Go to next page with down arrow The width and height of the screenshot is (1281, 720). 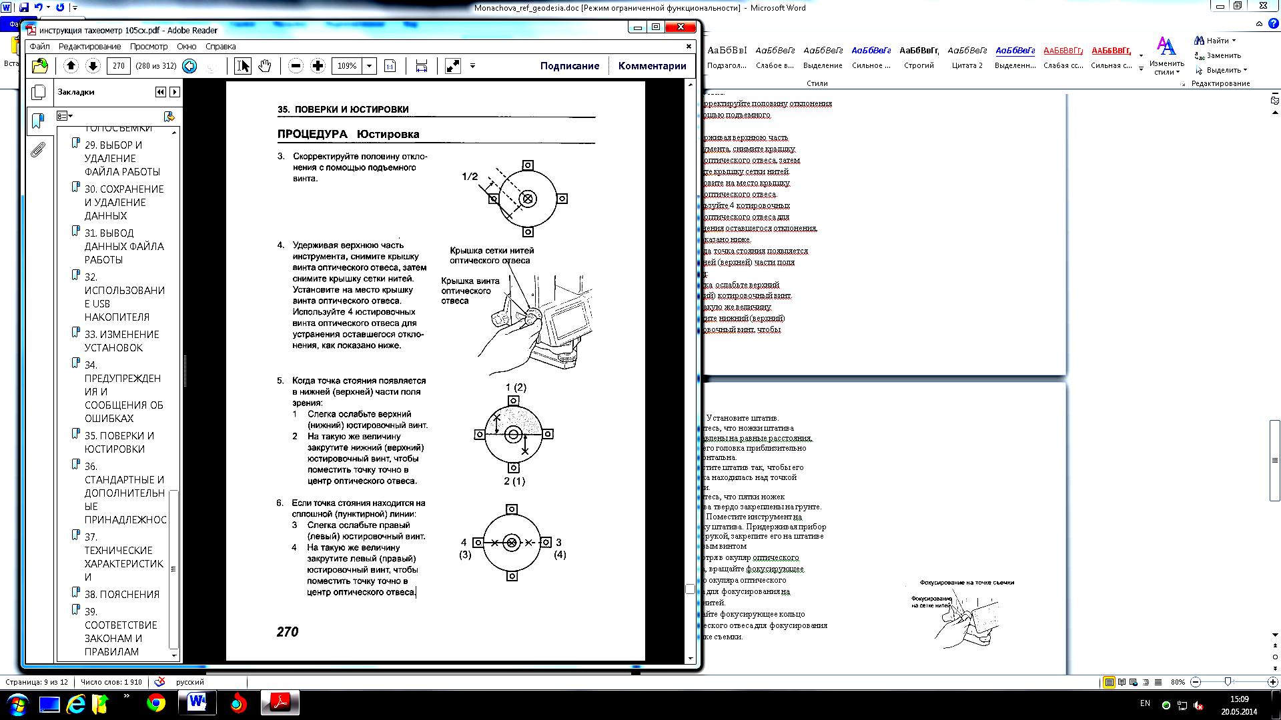93,65
